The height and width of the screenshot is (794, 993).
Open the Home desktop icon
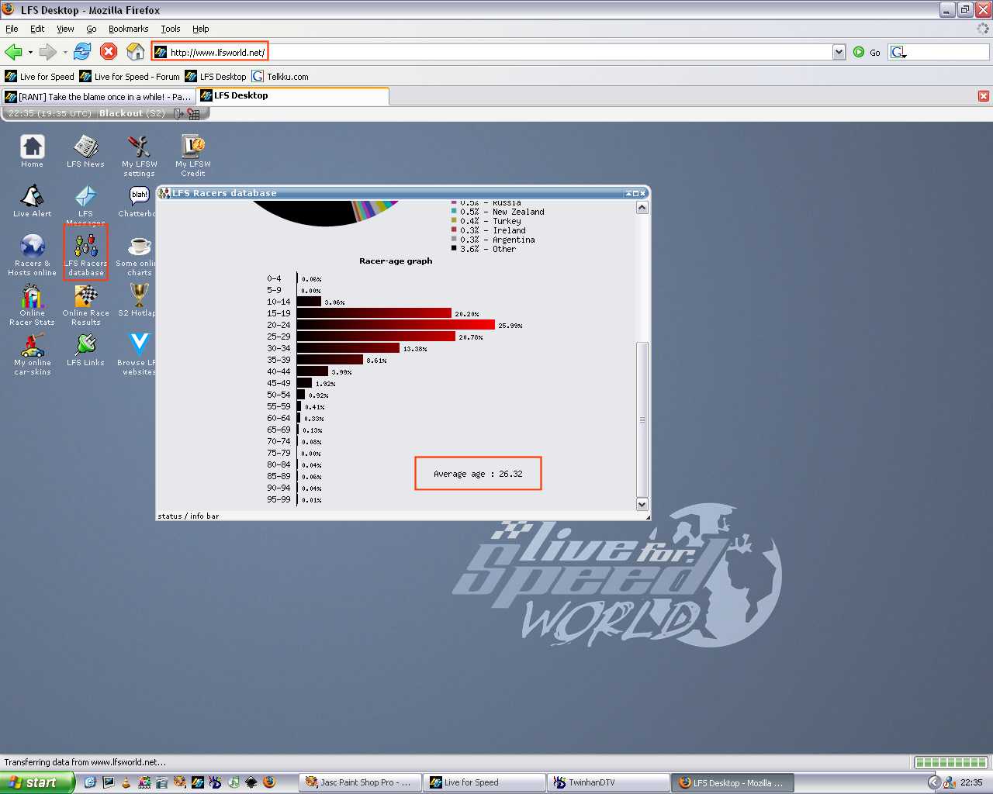32,150
